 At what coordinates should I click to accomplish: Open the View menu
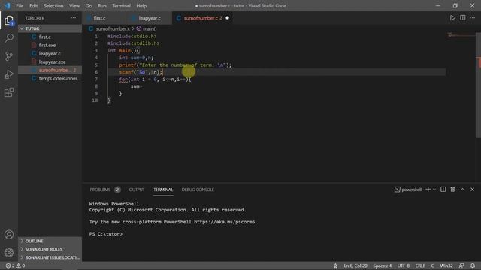pyautogui.click(x=74, y=6)
